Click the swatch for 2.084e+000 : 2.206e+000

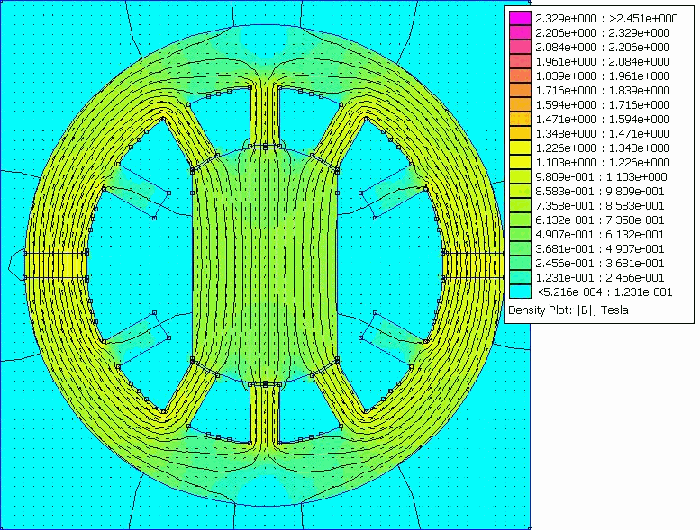coord(520,48)
